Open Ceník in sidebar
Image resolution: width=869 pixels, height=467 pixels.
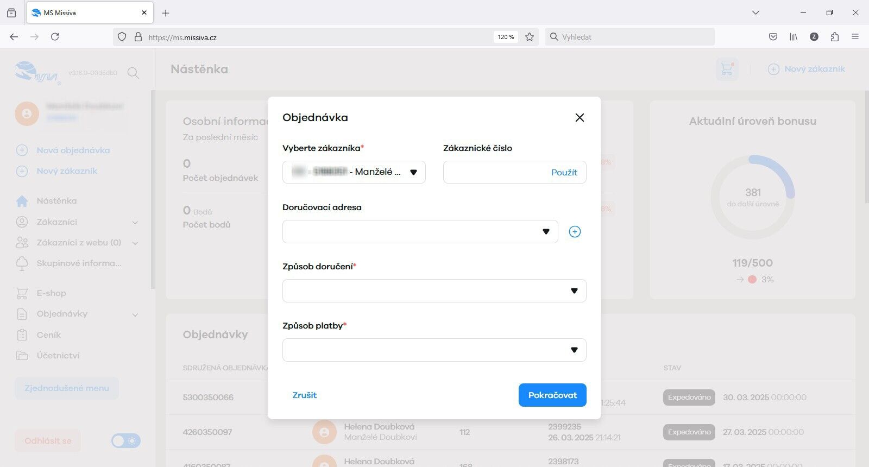(x=48, y=335)
